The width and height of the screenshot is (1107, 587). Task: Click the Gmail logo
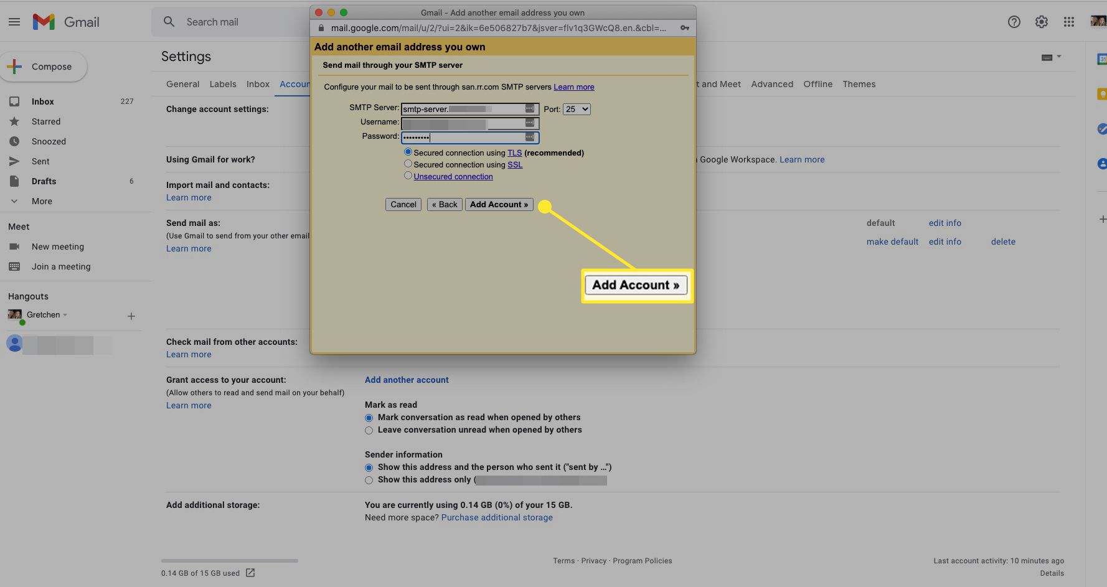66,22
